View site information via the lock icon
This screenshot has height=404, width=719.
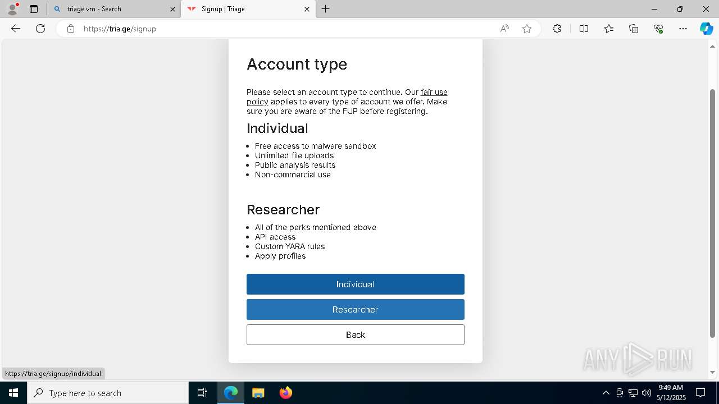[71, 29]
